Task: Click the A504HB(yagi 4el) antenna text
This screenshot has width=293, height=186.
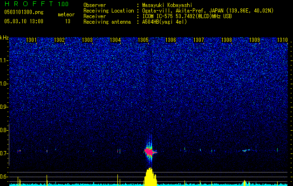Action: point(164,22)
